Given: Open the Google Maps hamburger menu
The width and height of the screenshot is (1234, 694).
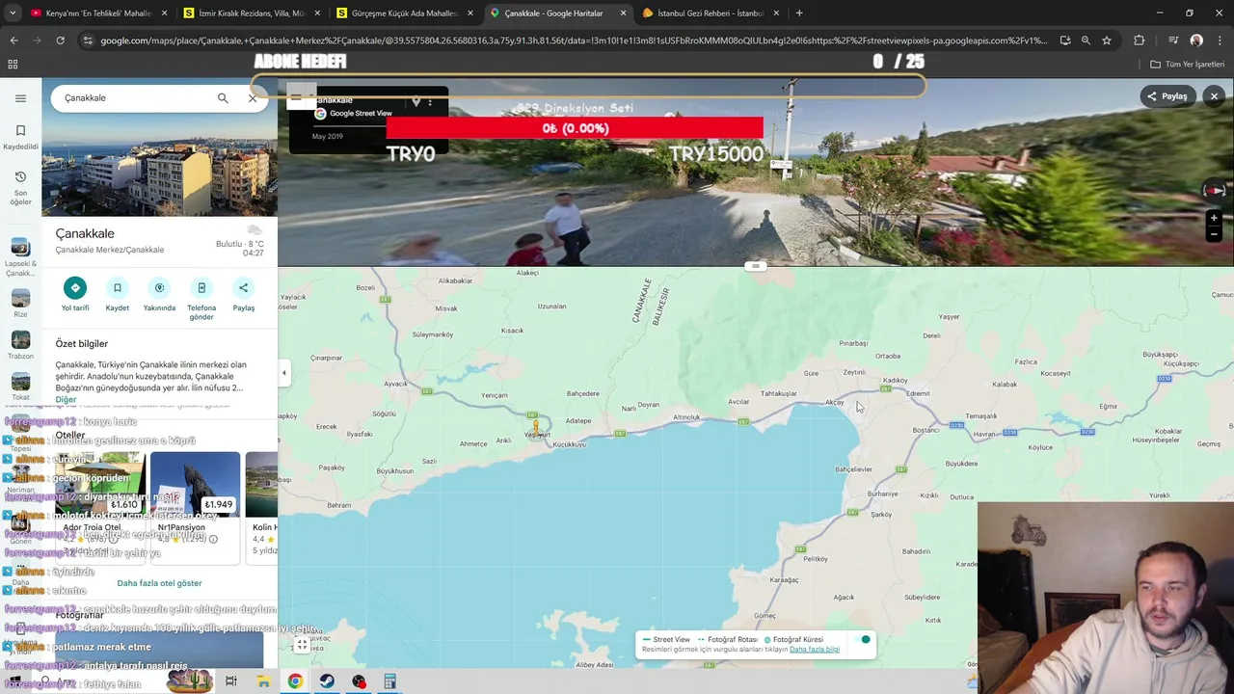Looking at the screenshot, I should tap(20, 97).
